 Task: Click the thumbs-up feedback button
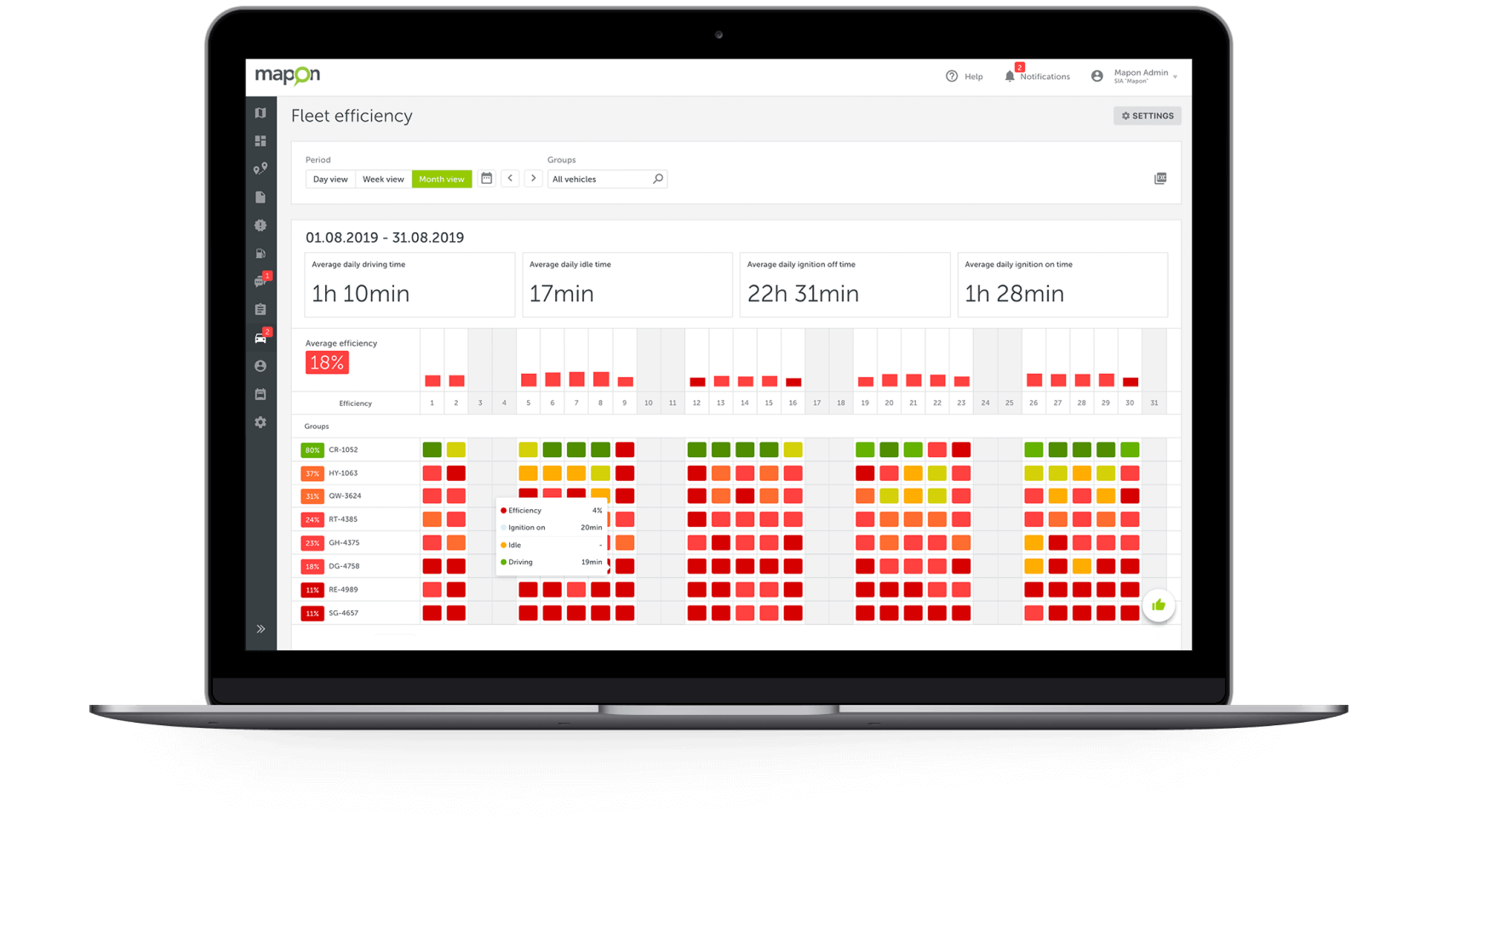tap(1159, 605)
